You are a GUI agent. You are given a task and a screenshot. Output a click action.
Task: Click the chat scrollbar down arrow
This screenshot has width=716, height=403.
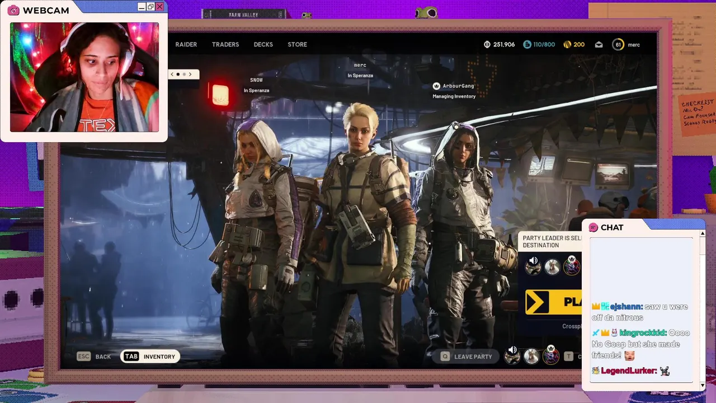point(703,385)
